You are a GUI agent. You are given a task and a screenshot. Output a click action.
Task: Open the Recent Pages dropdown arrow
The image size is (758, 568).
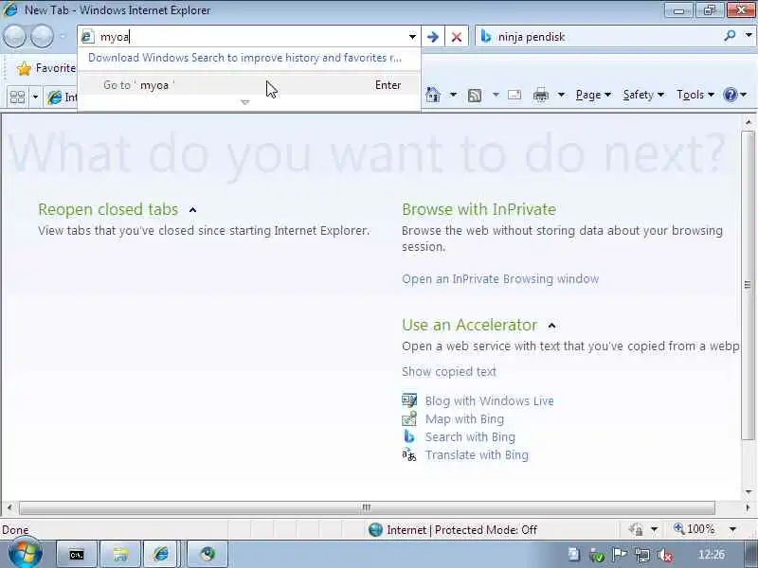click(63, 36)
